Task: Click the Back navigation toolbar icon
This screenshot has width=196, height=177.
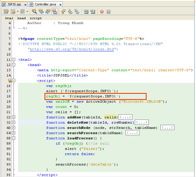Action: [x=13, y=11]
